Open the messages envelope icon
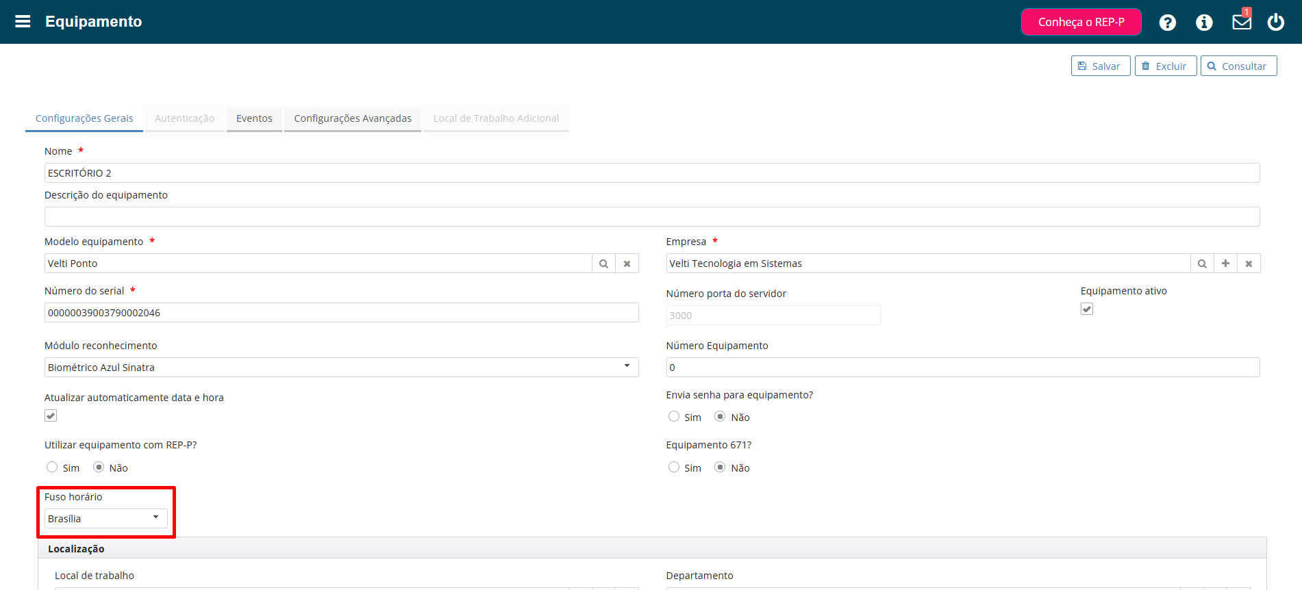The width and height of the screenshot is (1302, 590). tap(1242, 22)
